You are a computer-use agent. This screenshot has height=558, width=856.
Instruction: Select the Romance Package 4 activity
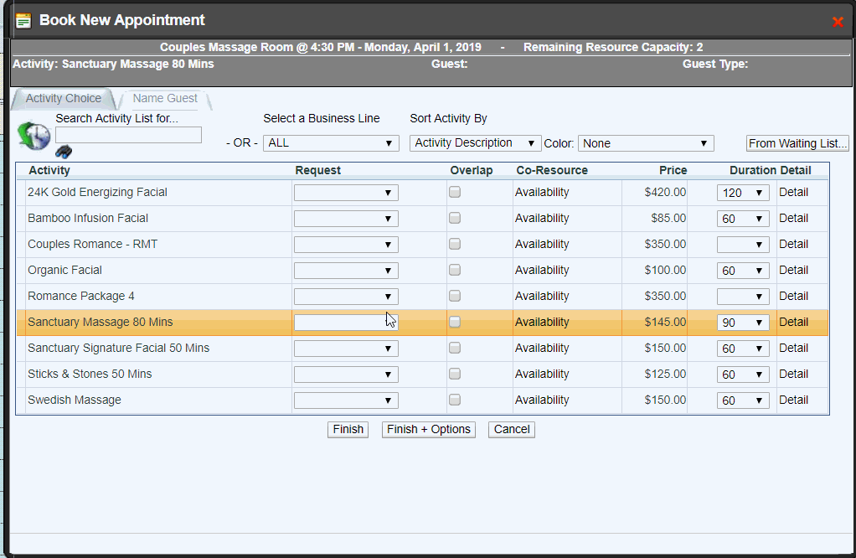point(80,296)
